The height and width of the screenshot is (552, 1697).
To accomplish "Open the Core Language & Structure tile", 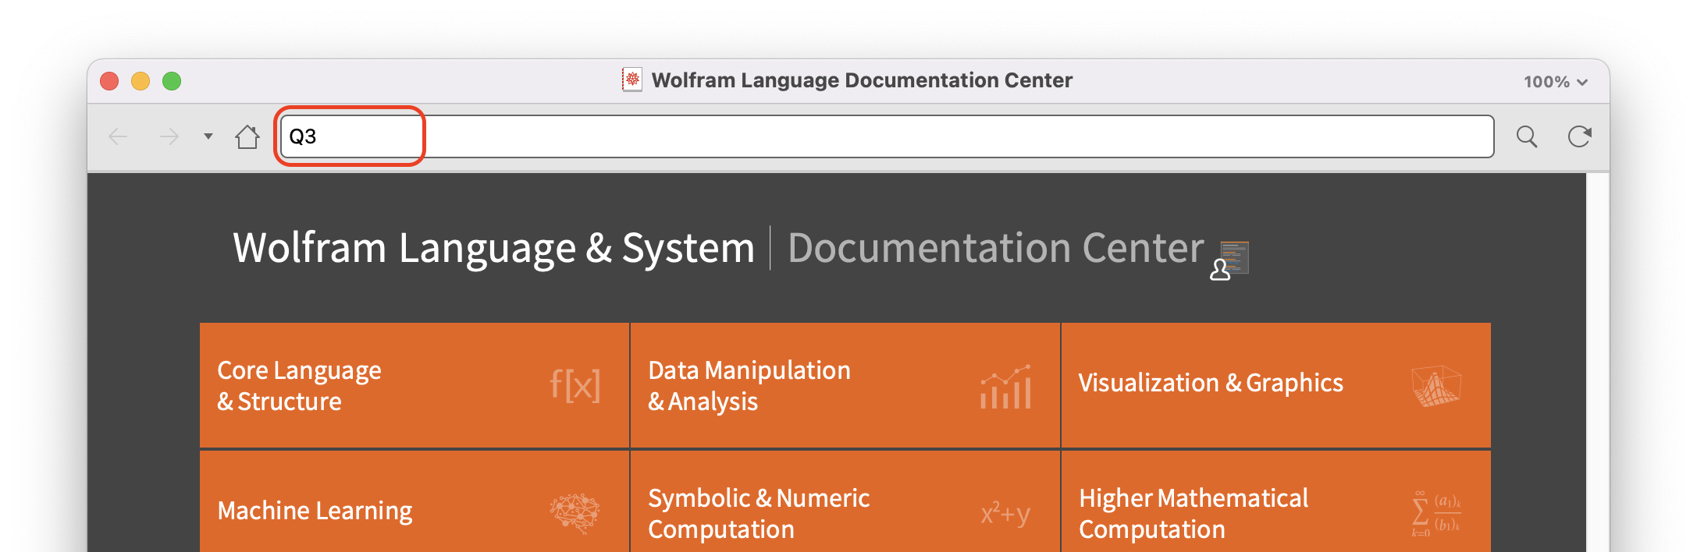I will click(x=414, y=385).
